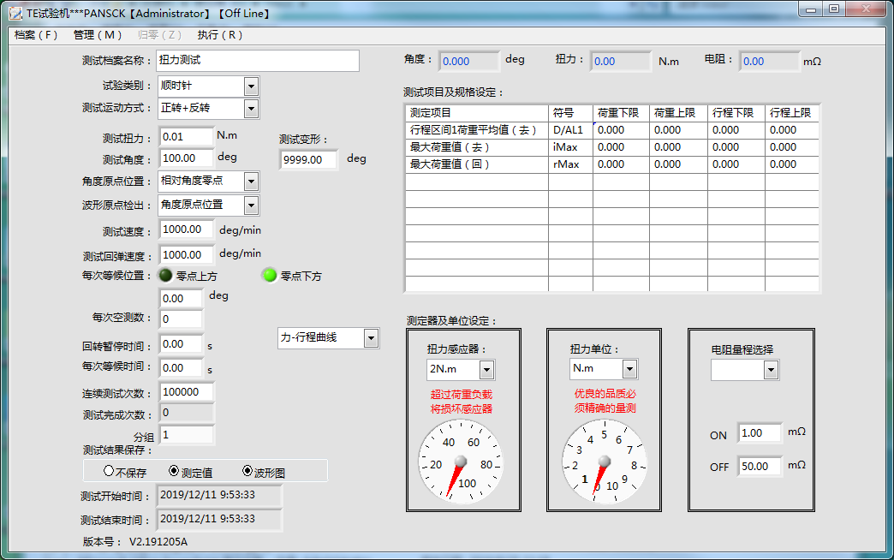Open the 归零 (Z) menu
Viewport: 894px width, 560px height.
pyautogui.click(x=159, y=35)
